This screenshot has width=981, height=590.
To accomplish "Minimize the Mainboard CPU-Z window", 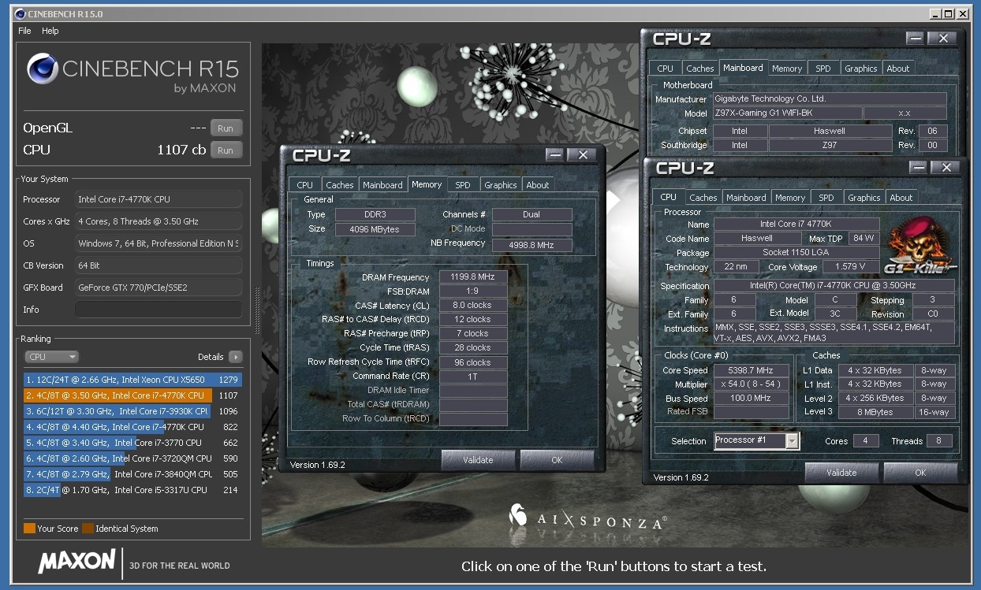I will click(915, 38).
